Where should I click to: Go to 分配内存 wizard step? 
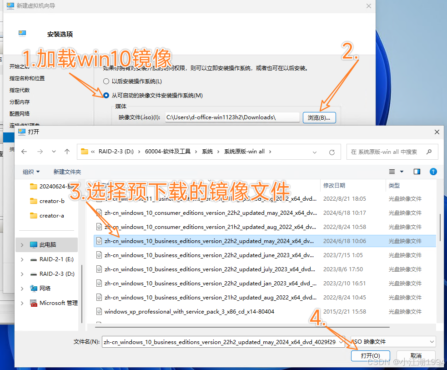(20, 102)
